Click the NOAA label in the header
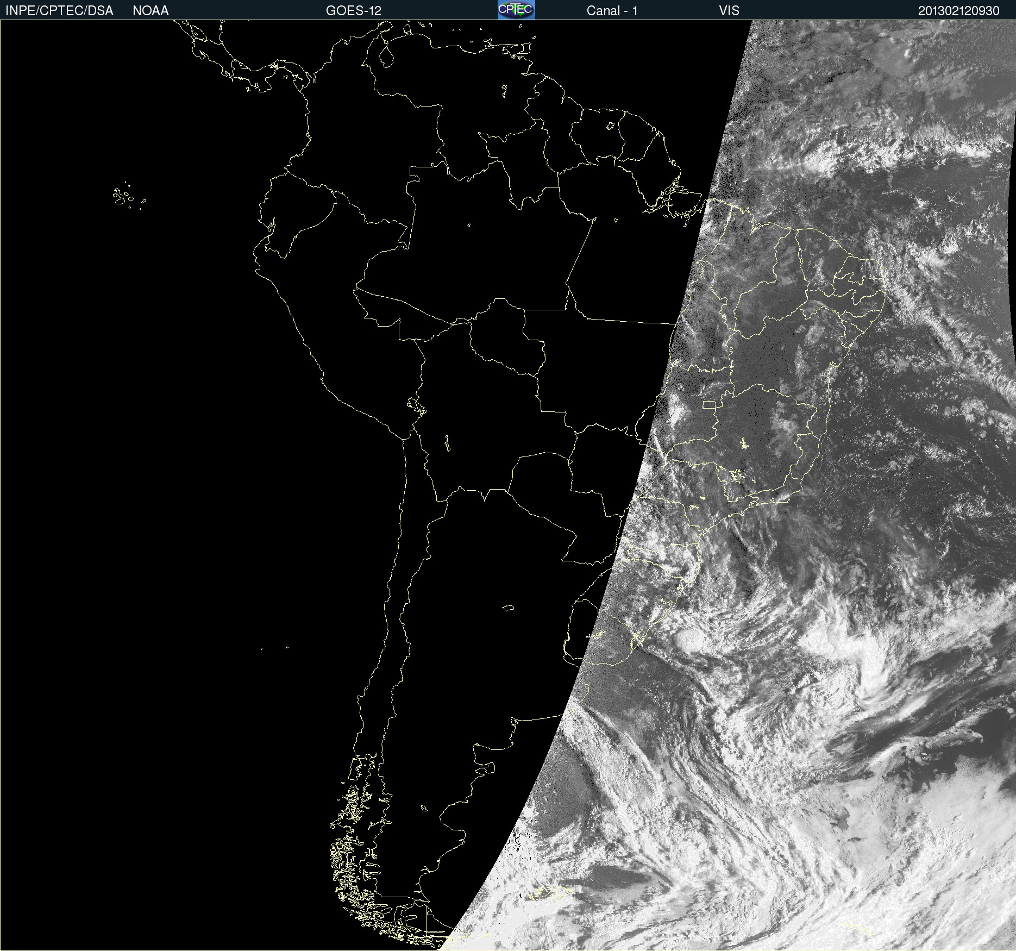The width and height of the screenshot is (1016, 951). (x=150, y=11)
